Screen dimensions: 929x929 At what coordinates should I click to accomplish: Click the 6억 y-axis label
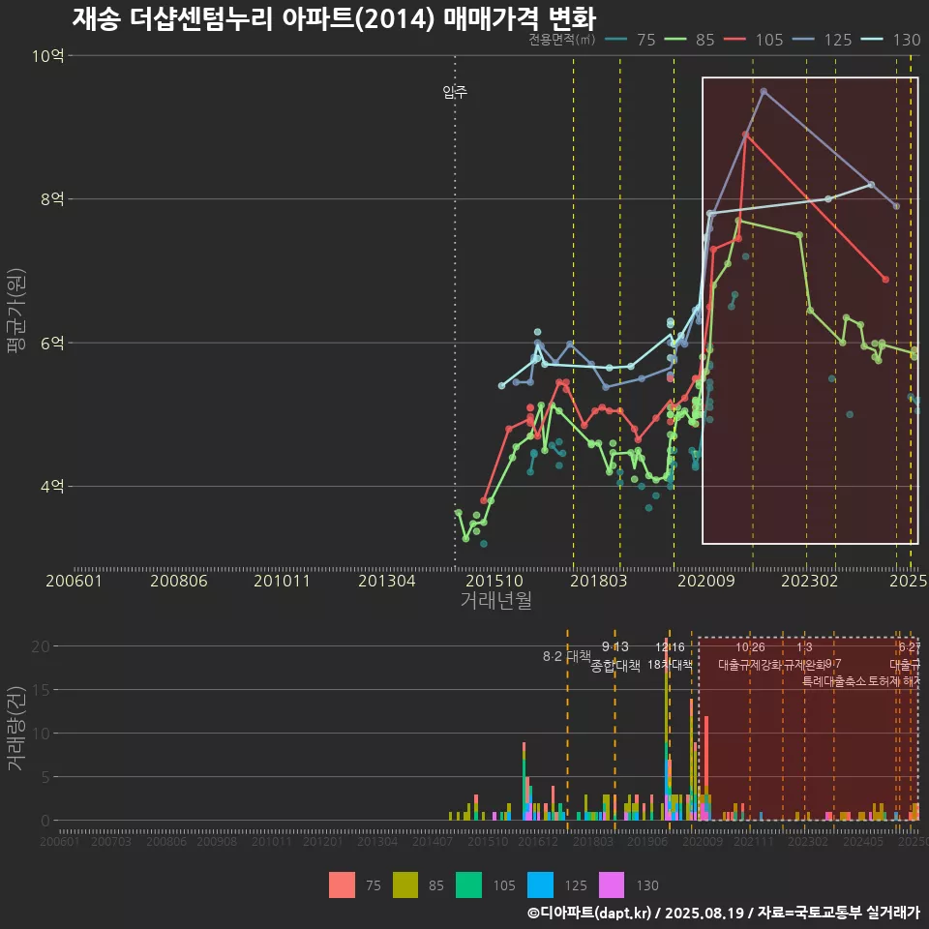click(x=52, y=343)
